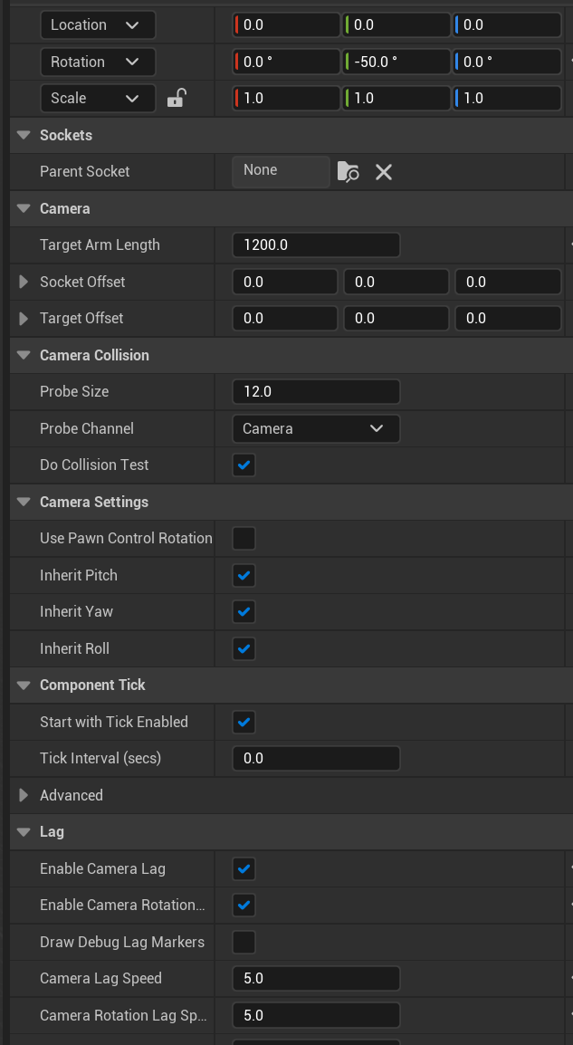Open the Scale type dropdown

pos(97,98)
